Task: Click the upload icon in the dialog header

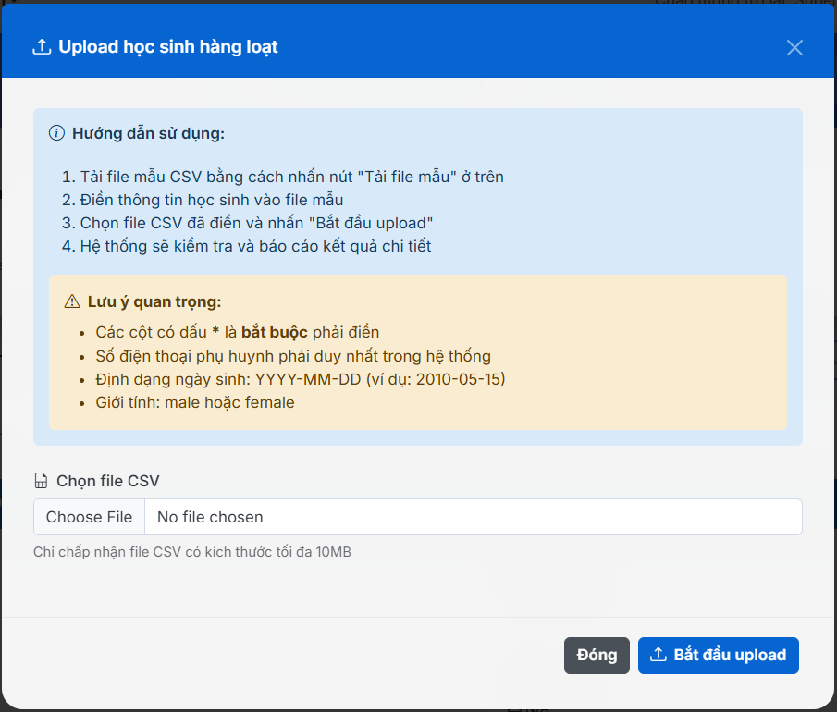Action: tap(41, 47)
